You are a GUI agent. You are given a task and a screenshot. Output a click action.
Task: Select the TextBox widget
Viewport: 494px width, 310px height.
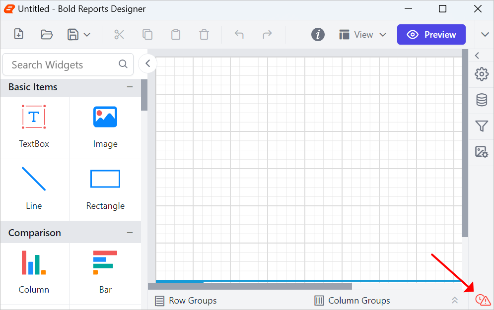coord(34,127)
